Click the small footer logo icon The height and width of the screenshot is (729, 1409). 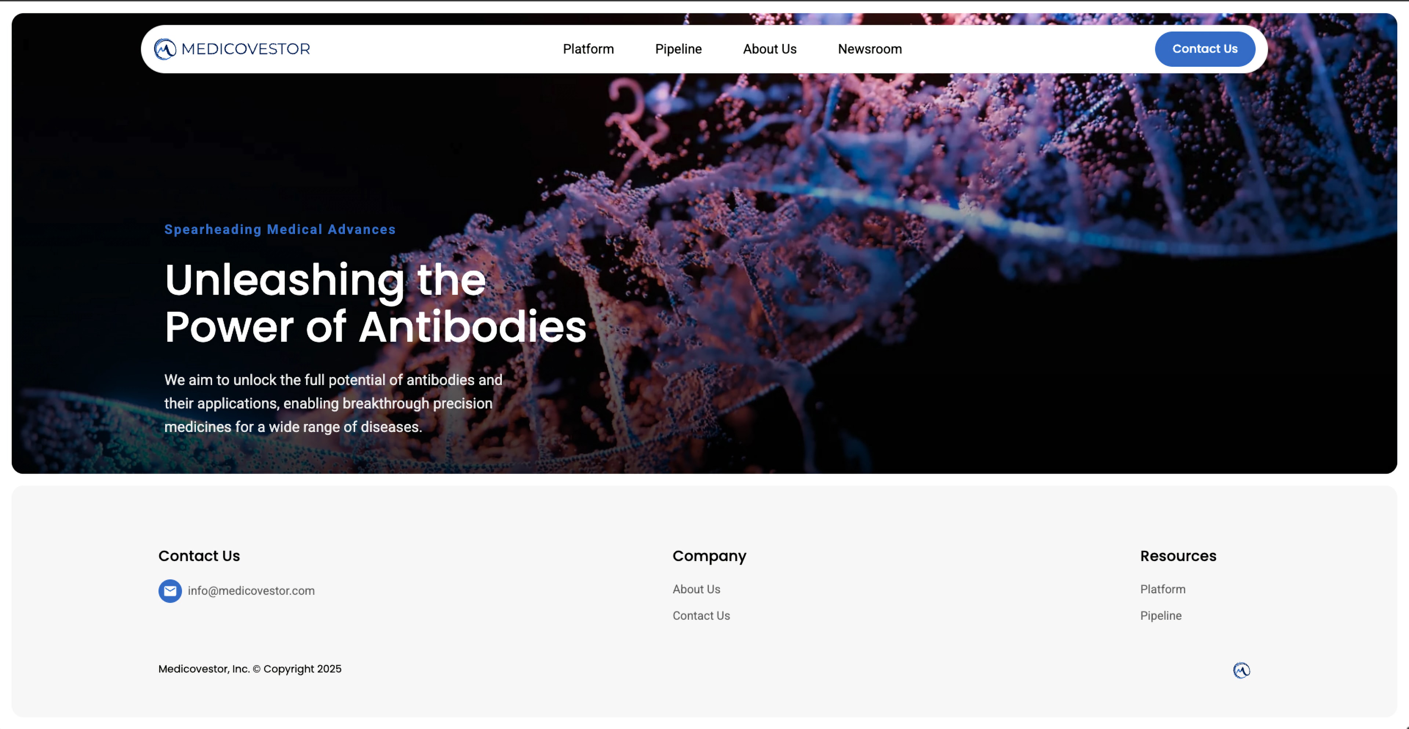[x=1241, y=670]
